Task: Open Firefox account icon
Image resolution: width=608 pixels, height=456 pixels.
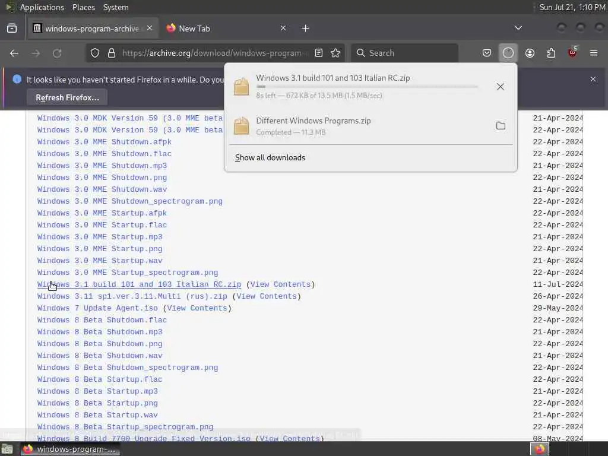Action: pyautogui.click(x=530, y=53)
